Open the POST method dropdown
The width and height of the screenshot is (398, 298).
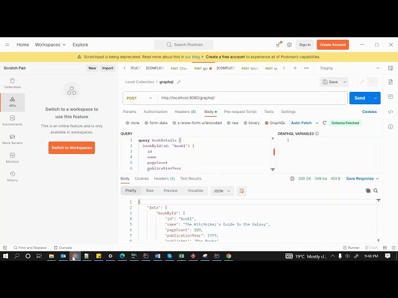pyautogui.click(x=139, y=98)
